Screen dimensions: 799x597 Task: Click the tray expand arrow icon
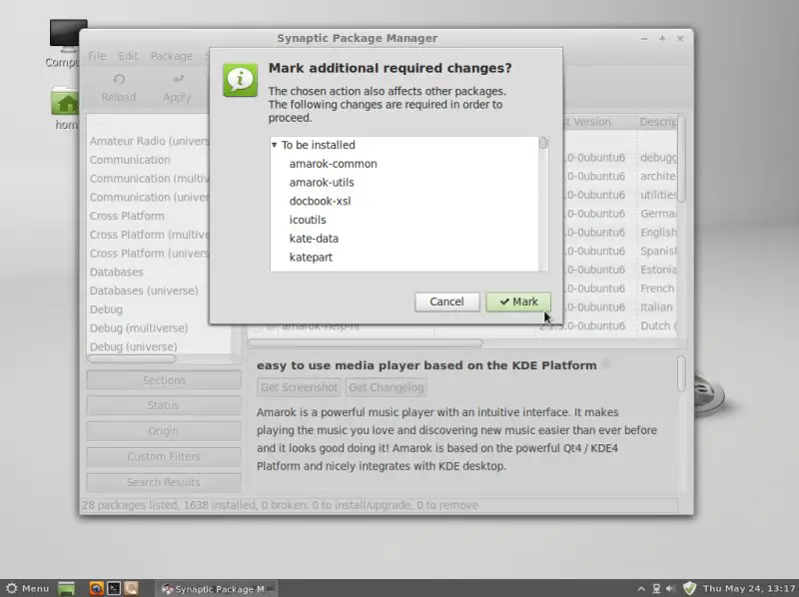(641, 589)
